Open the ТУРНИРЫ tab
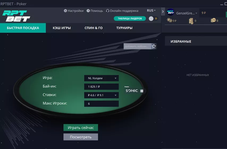The height and width of the screenshot is (149, 227). click(124, 28)
